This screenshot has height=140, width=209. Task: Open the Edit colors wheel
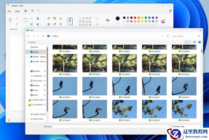pyautogui.click(x=163, y=21)
